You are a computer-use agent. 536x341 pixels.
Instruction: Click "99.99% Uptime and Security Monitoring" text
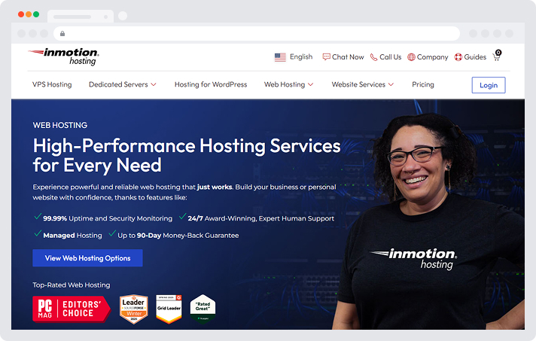point(108,218)
